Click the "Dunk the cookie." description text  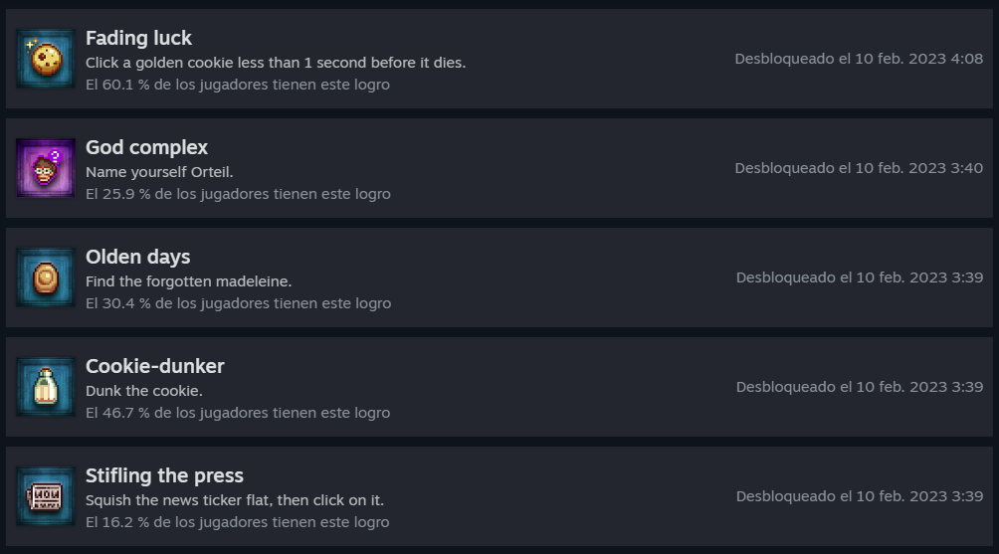[x=143, y=391]
